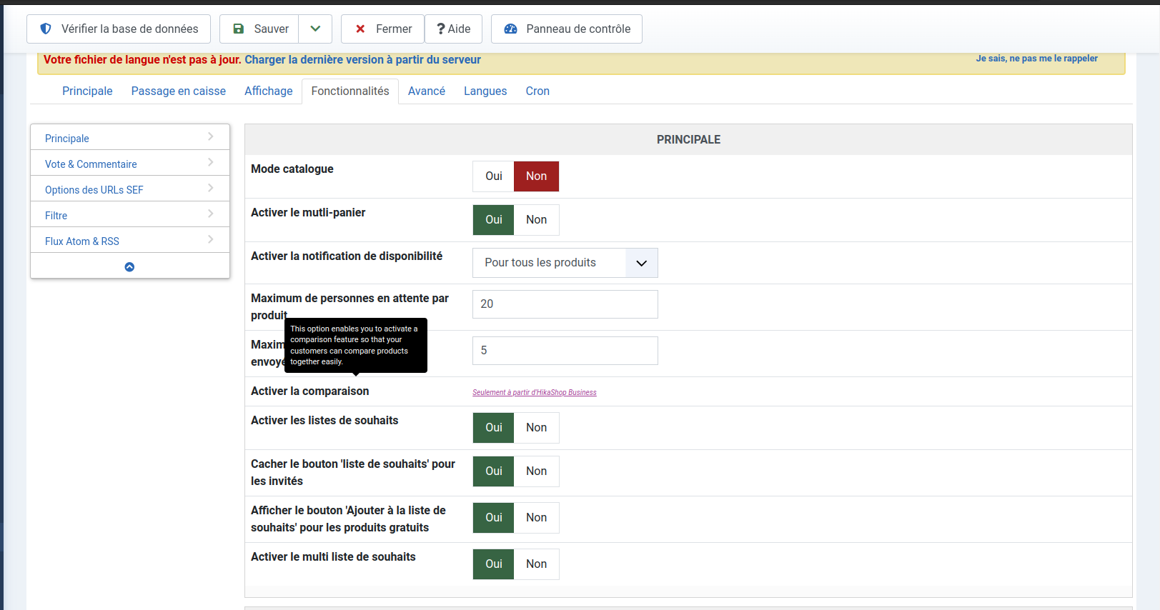Open availability notification dropdown
Screen dimensions: 1160x610
point(565,263)
